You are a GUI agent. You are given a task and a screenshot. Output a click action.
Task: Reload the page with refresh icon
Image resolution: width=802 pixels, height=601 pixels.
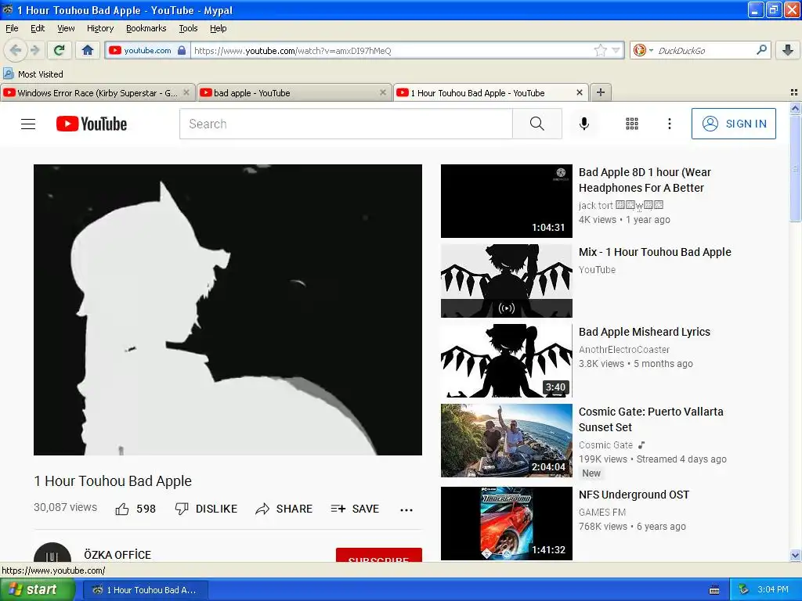tap(60, 50)
